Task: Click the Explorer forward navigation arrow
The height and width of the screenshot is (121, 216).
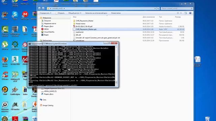Action: coord(43,8)
